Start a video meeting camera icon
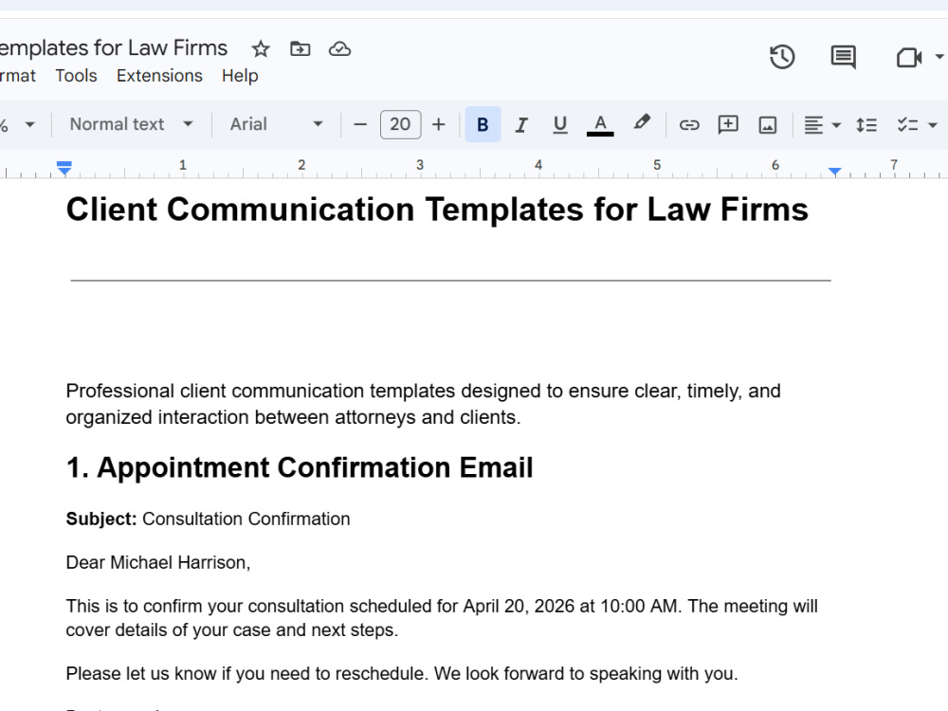This screenshot has height=711, width=948. (x=909, y=58)
